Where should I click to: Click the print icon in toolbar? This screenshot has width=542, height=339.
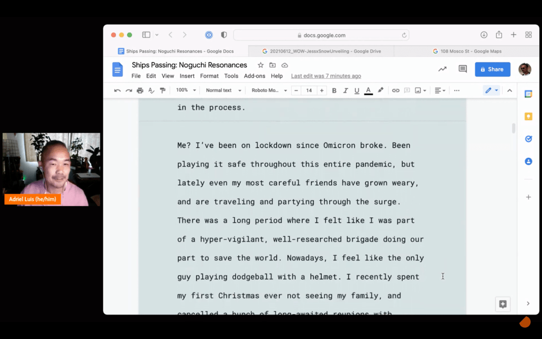click(140, 91)
